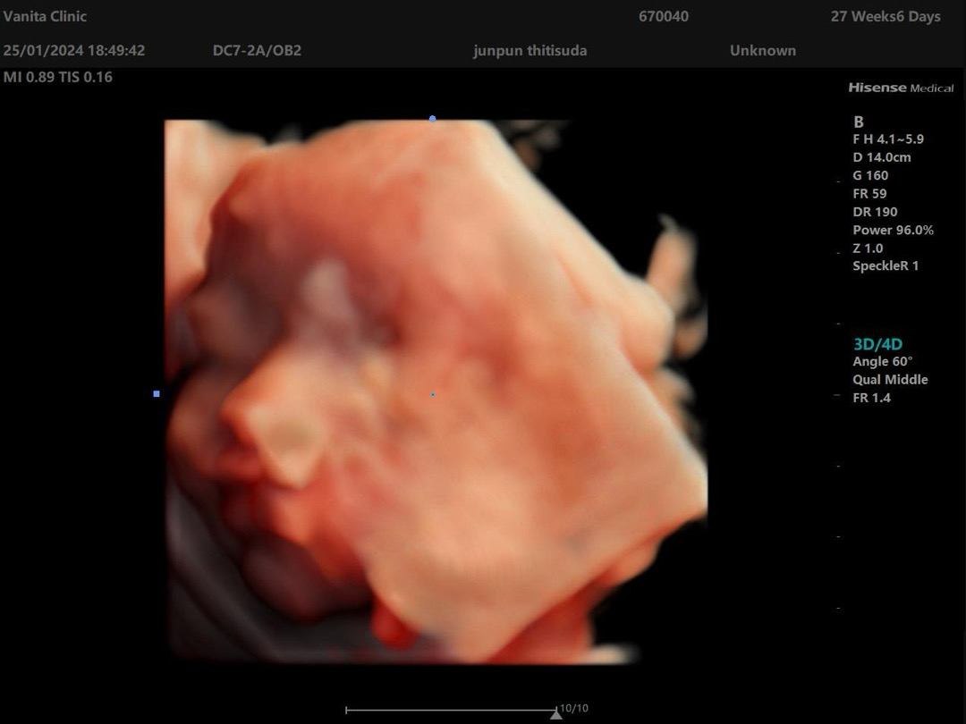Select the 3D/4D mode label

coord(871,344)
